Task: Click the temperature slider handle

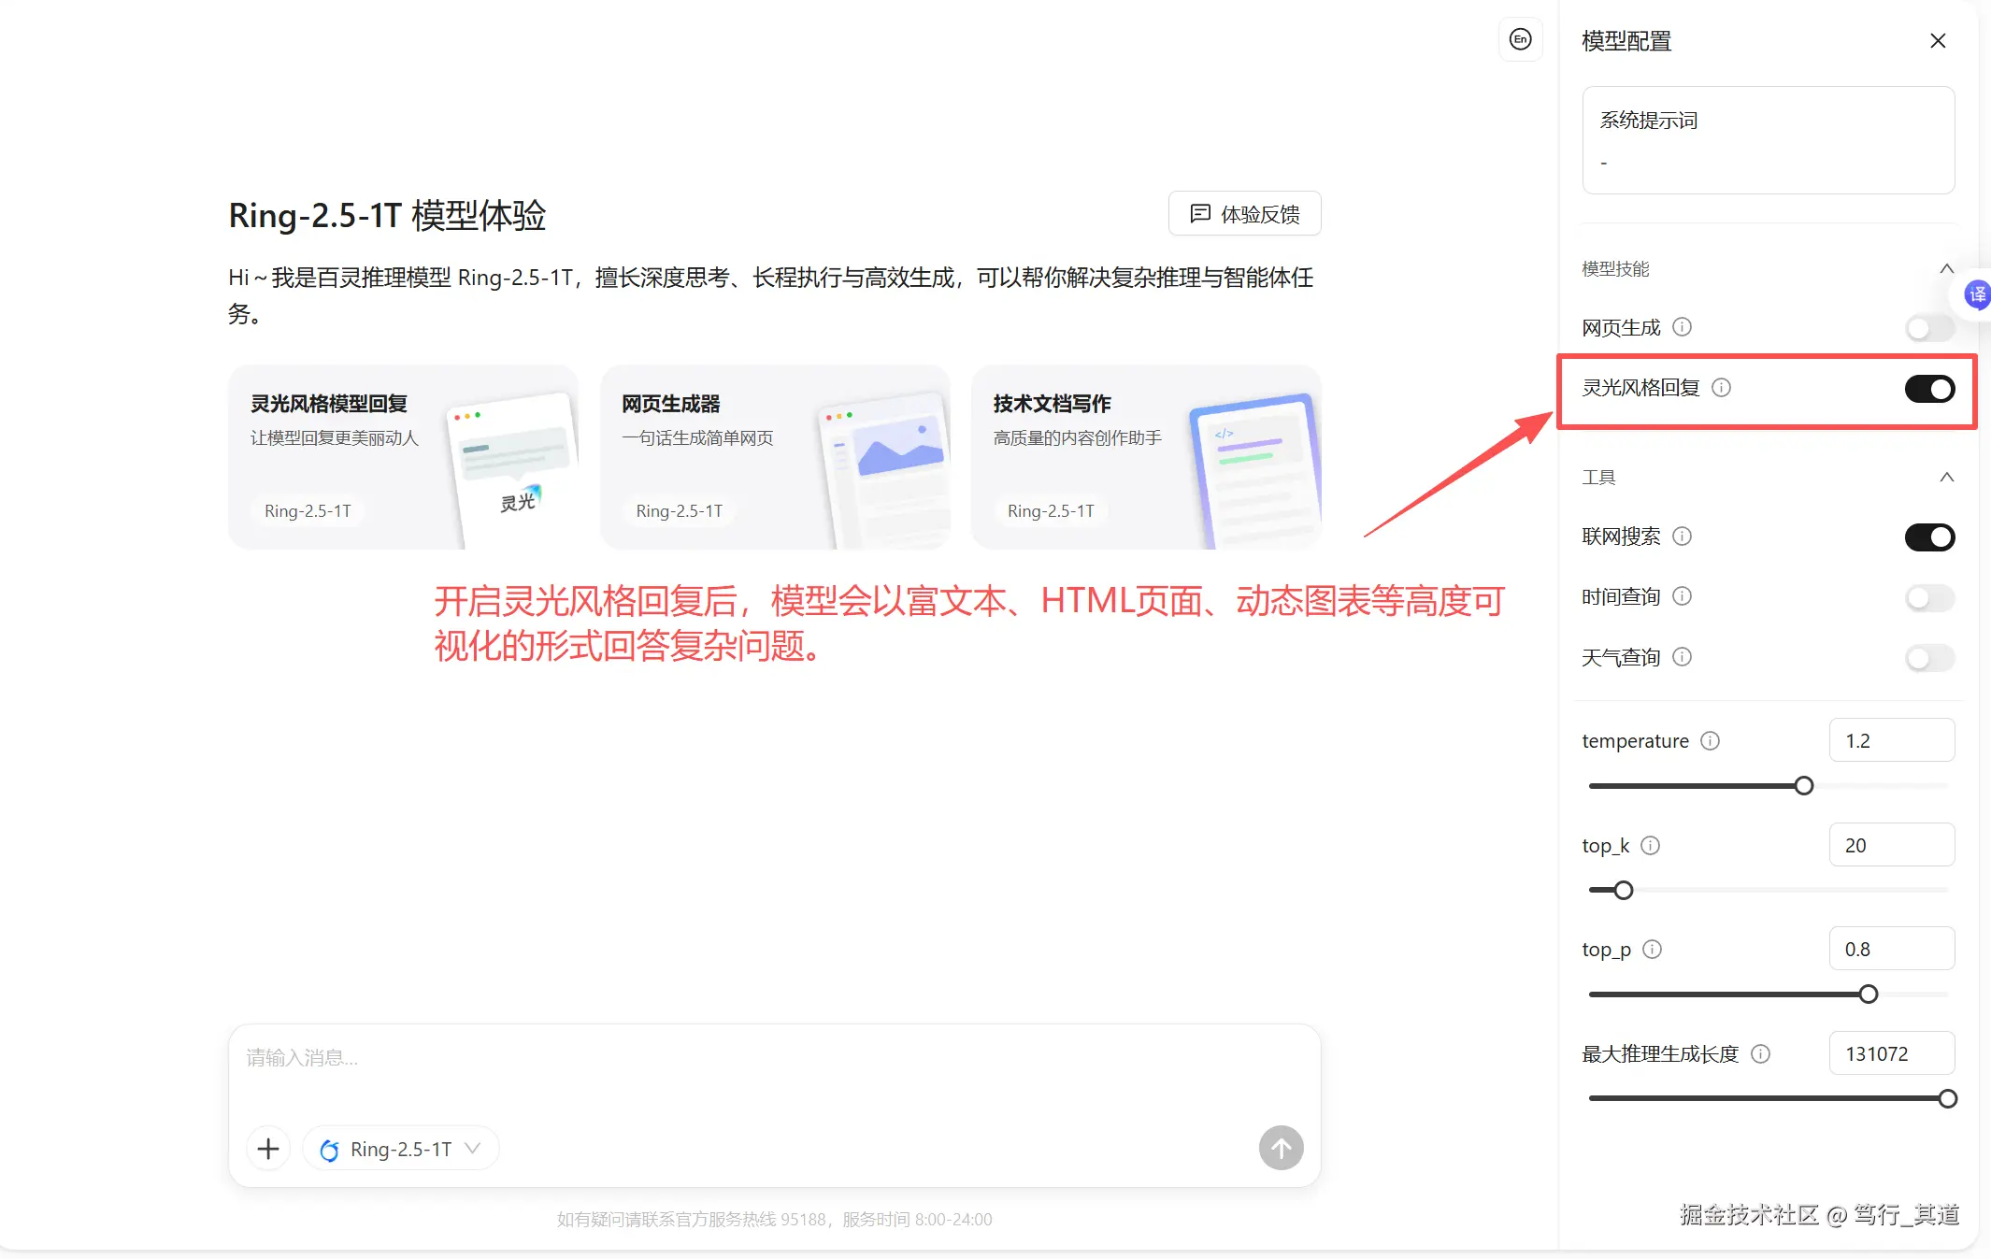Action: click(x=1804, y=786)
